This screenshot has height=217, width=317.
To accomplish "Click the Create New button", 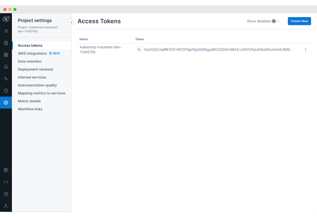I will 299,21.
